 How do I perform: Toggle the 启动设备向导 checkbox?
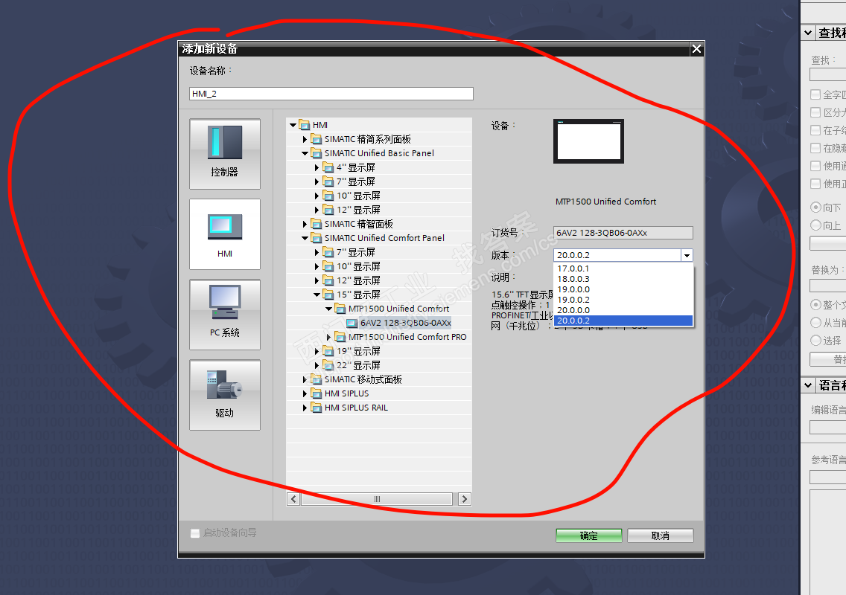tap(195, 533)
